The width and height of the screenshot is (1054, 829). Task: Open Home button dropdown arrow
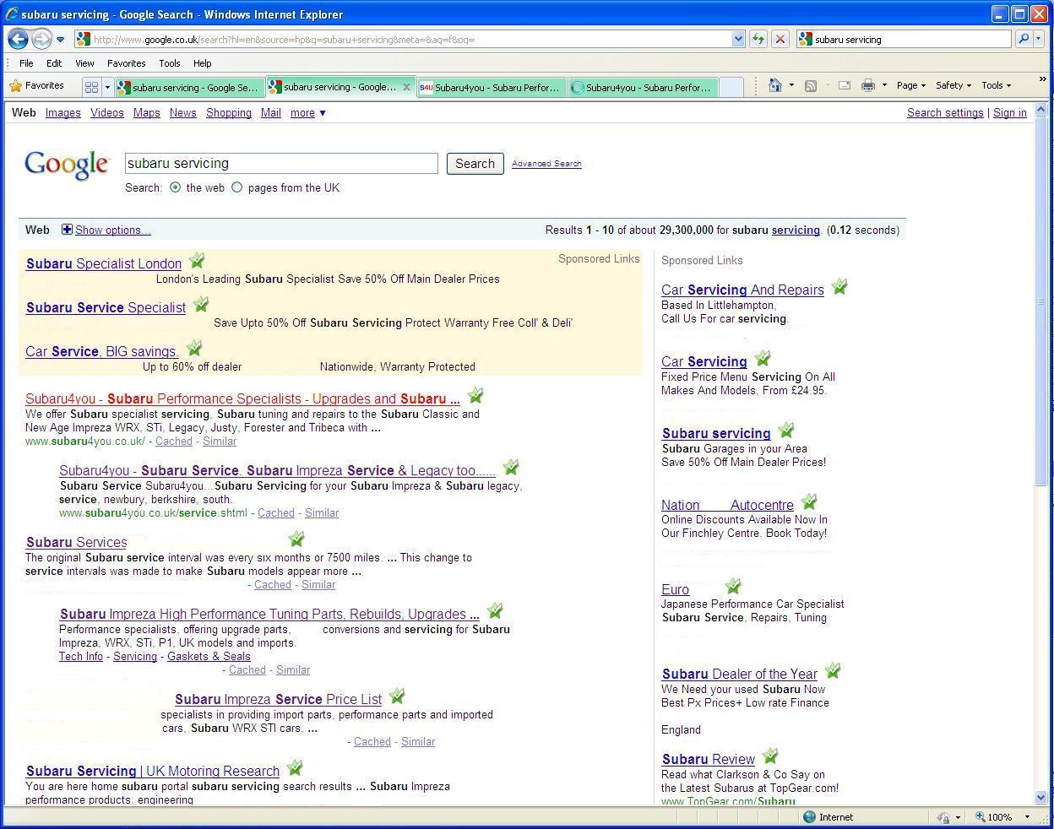click(x=791, y=85)
